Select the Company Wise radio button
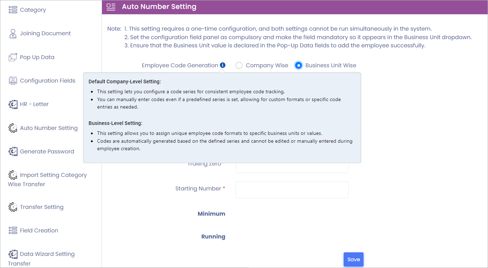The width and height of the screenshot is (488, 268). (239, 65)
